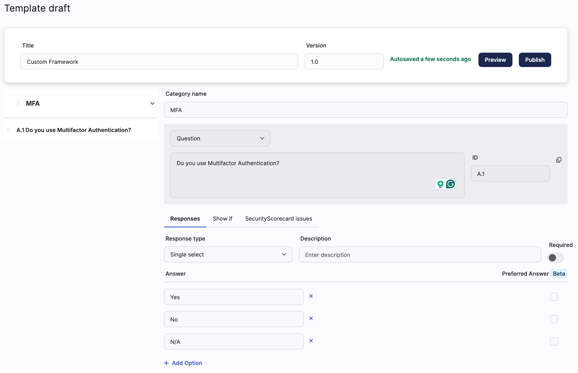Click the Beta badge next to Preferred Answer
Image resolution: width=578 pixels, height=373 pixels.
point(559,274)
